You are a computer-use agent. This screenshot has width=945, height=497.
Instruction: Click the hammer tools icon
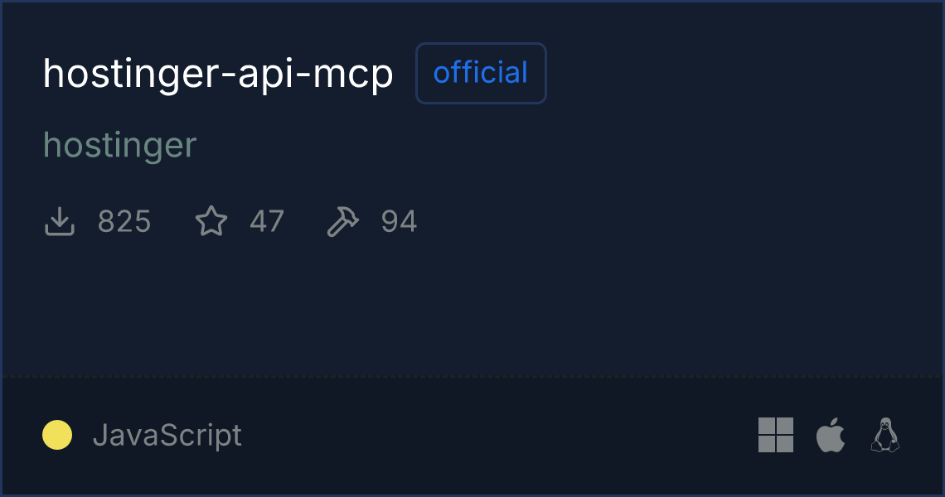point(343,222)
